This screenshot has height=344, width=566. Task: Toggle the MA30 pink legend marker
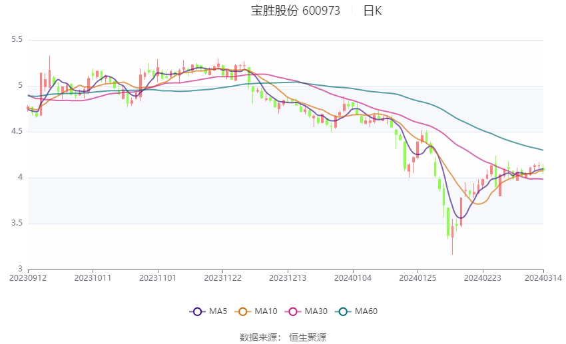(x=294, y=311)
